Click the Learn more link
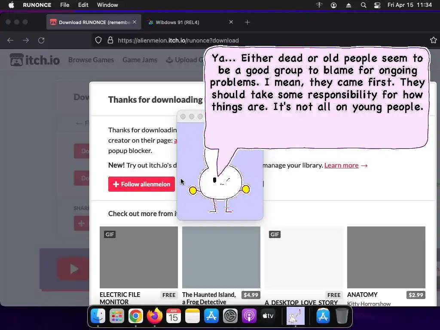Image resolution: width=440 pixels, height=330 pixels. pos(341,165)
